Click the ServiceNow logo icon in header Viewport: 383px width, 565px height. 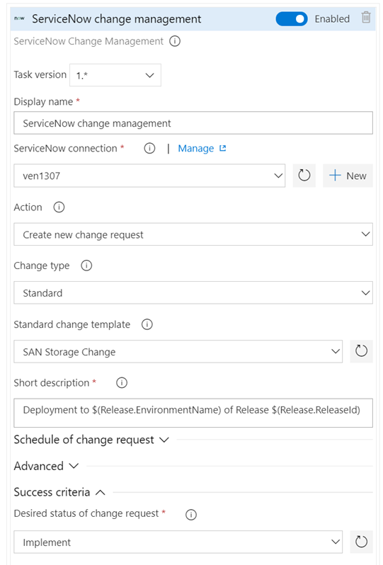coord(19,18)
